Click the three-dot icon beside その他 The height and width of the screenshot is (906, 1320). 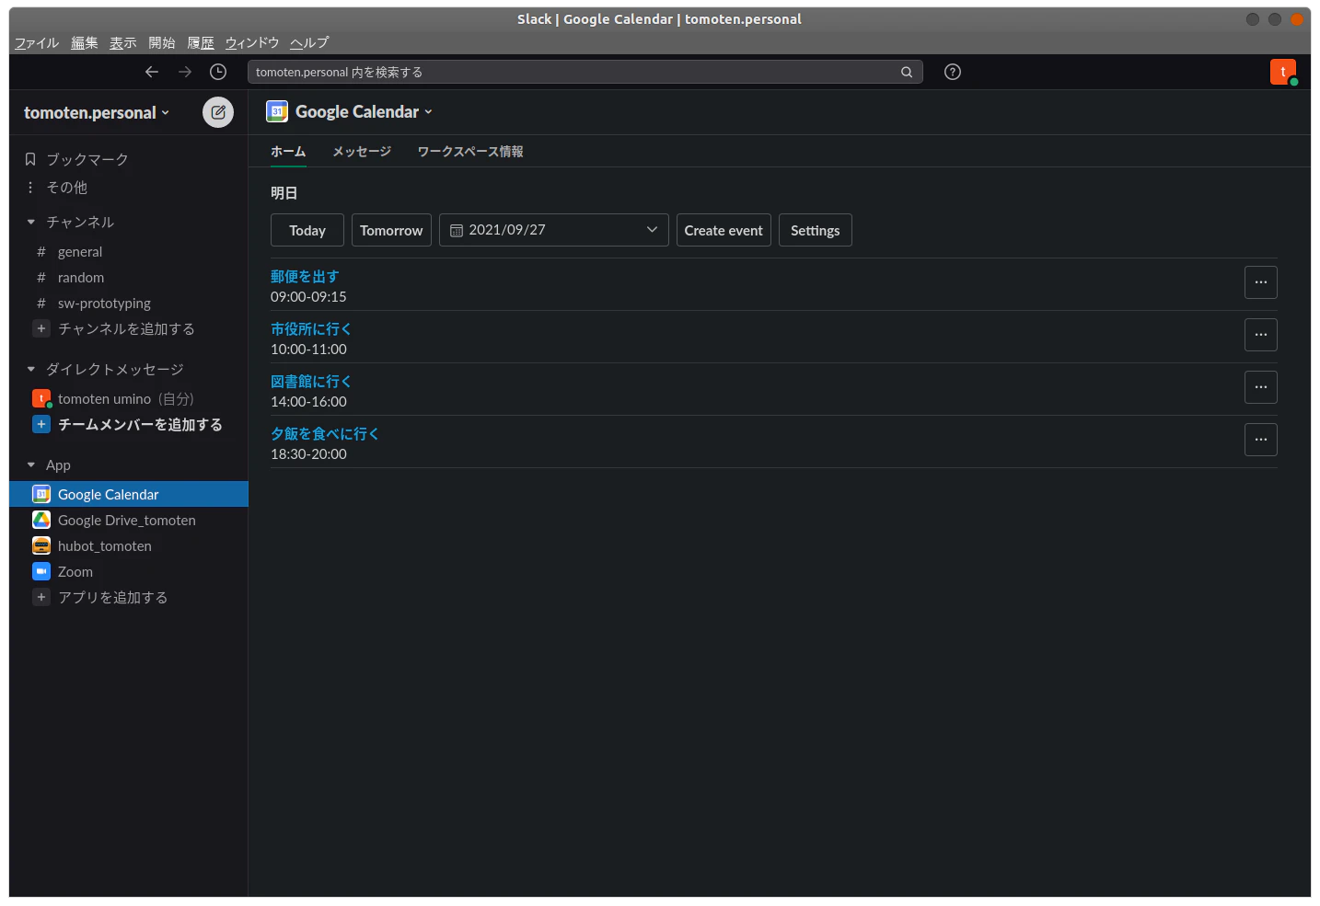point(30,187)
